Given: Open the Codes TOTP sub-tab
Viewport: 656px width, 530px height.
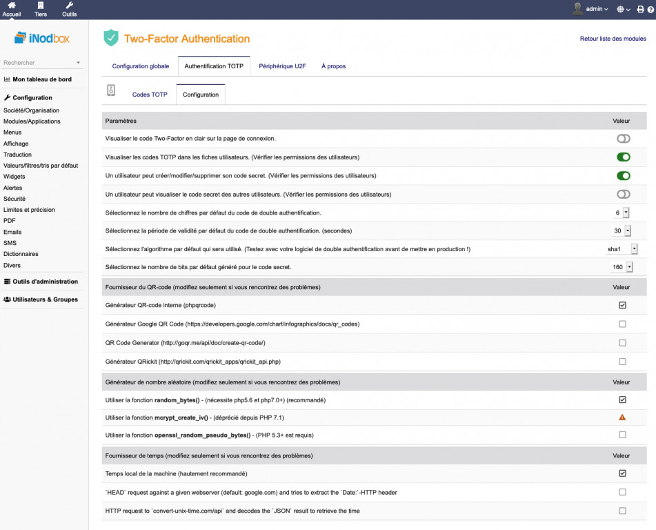Looking at the screenshot, I should click(x=150, y=95).
